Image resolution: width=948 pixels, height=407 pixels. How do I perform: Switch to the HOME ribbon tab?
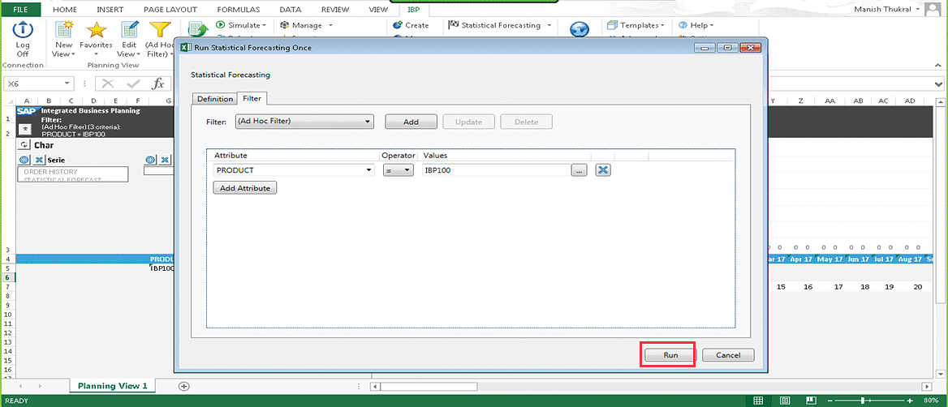coord(65,10)
